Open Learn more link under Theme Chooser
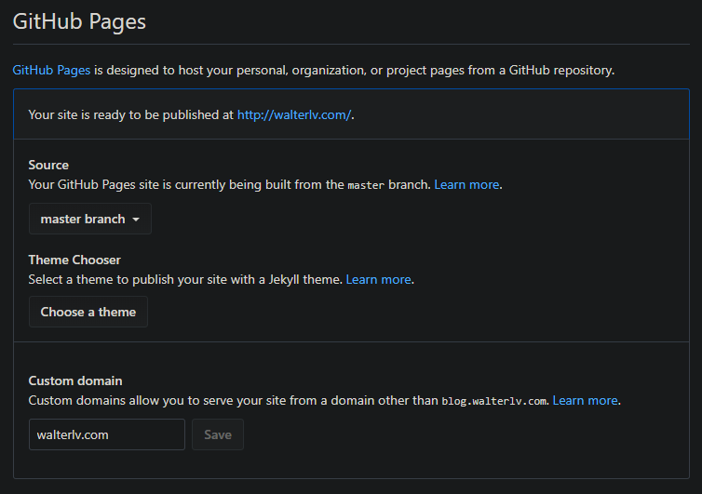Screen dimensions: 702x494 point(378,280)
